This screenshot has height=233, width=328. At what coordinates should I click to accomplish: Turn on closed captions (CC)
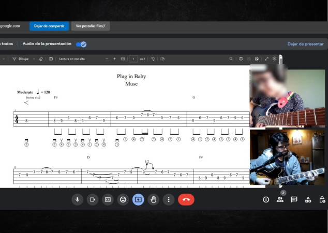(108, 199)
